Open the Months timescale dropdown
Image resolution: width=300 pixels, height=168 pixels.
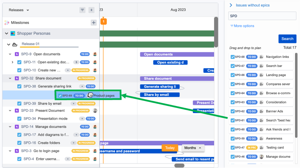[x=193, y=148]
